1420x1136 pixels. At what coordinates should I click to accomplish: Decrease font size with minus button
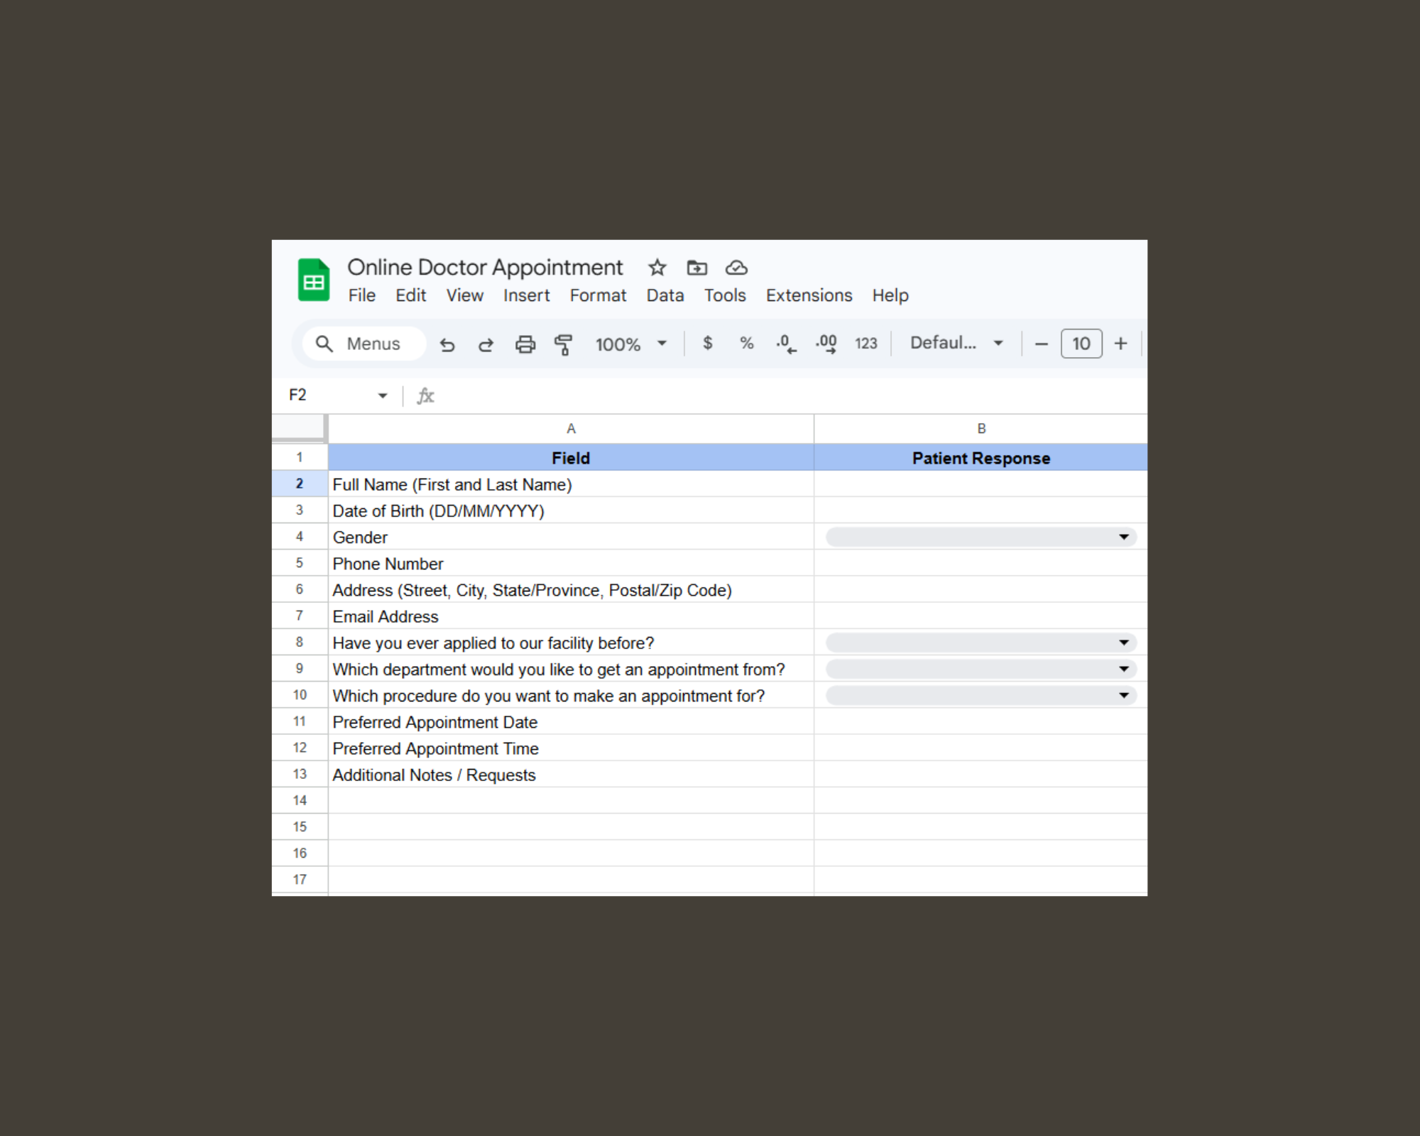(x=1041, y=344)
